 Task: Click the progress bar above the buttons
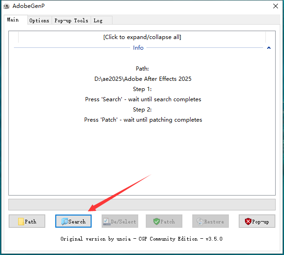pyautogui.click(x=142, y=205)
